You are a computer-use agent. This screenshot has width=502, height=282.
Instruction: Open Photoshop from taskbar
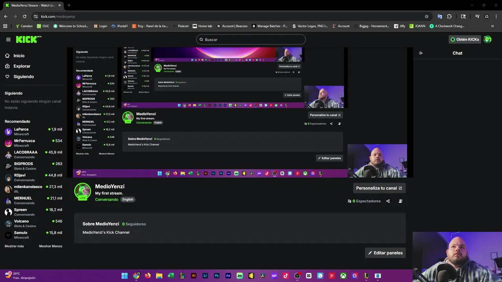click(x=216, y=276)
